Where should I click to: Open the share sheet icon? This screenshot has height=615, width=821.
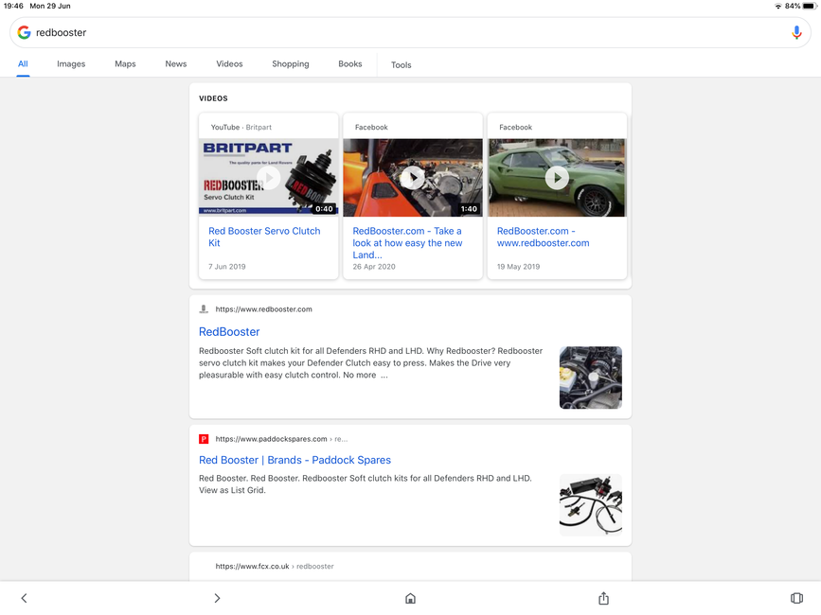point(604,598)
